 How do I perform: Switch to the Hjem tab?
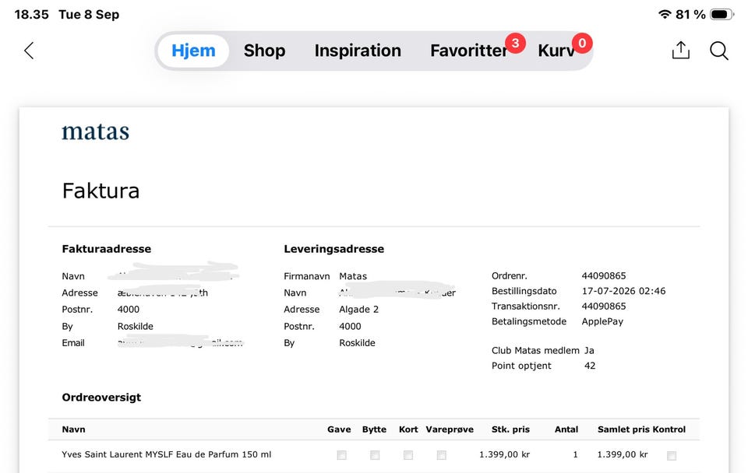pyautogui.click(x=193, y=51)
